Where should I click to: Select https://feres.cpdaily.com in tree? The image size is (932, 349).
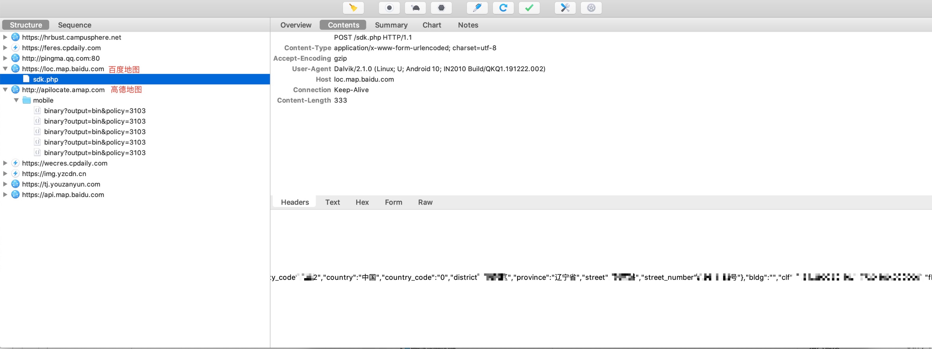(x=61, y=48)
